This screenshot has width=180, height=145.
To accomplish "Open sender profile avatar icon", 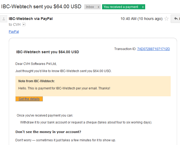I will coord(4,19).
